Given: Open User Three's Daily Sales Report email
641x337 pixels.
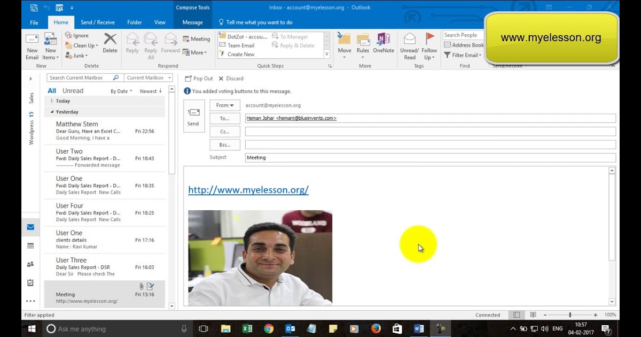Looking at the screenshot, I should click(x=105, y=267).
